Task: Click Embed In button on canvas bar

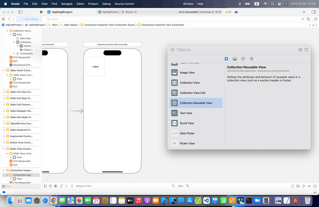Action: click(x=315, y=186)
